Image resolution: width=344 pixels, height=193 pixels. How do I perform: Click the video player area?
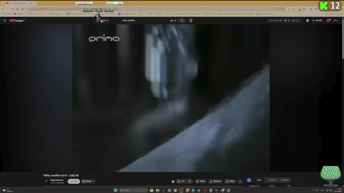pos(171,98)
